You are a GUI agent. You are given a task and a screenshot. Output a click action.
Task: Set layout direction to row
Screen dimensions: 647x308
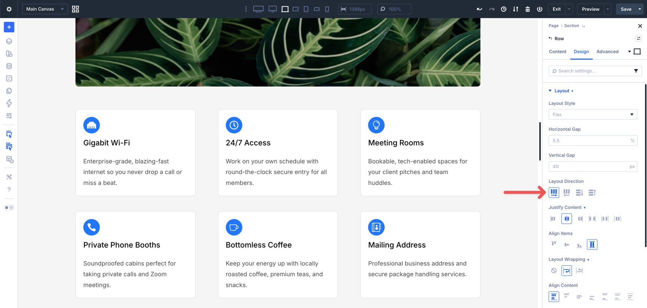tap(554, 192)
